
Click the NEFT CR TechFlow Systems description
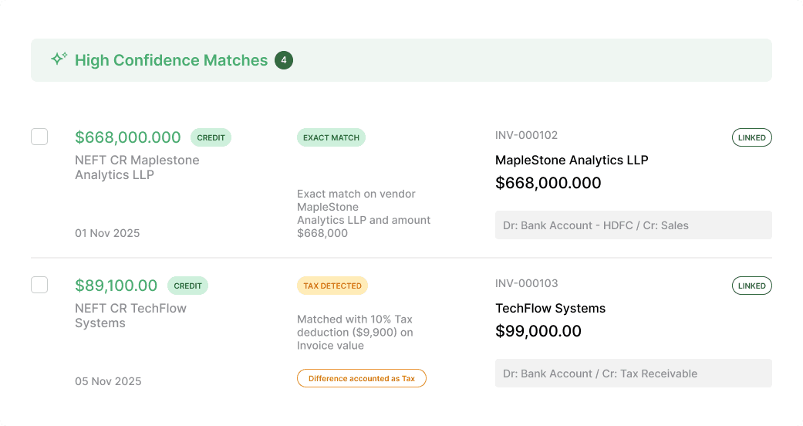point(130,316)
